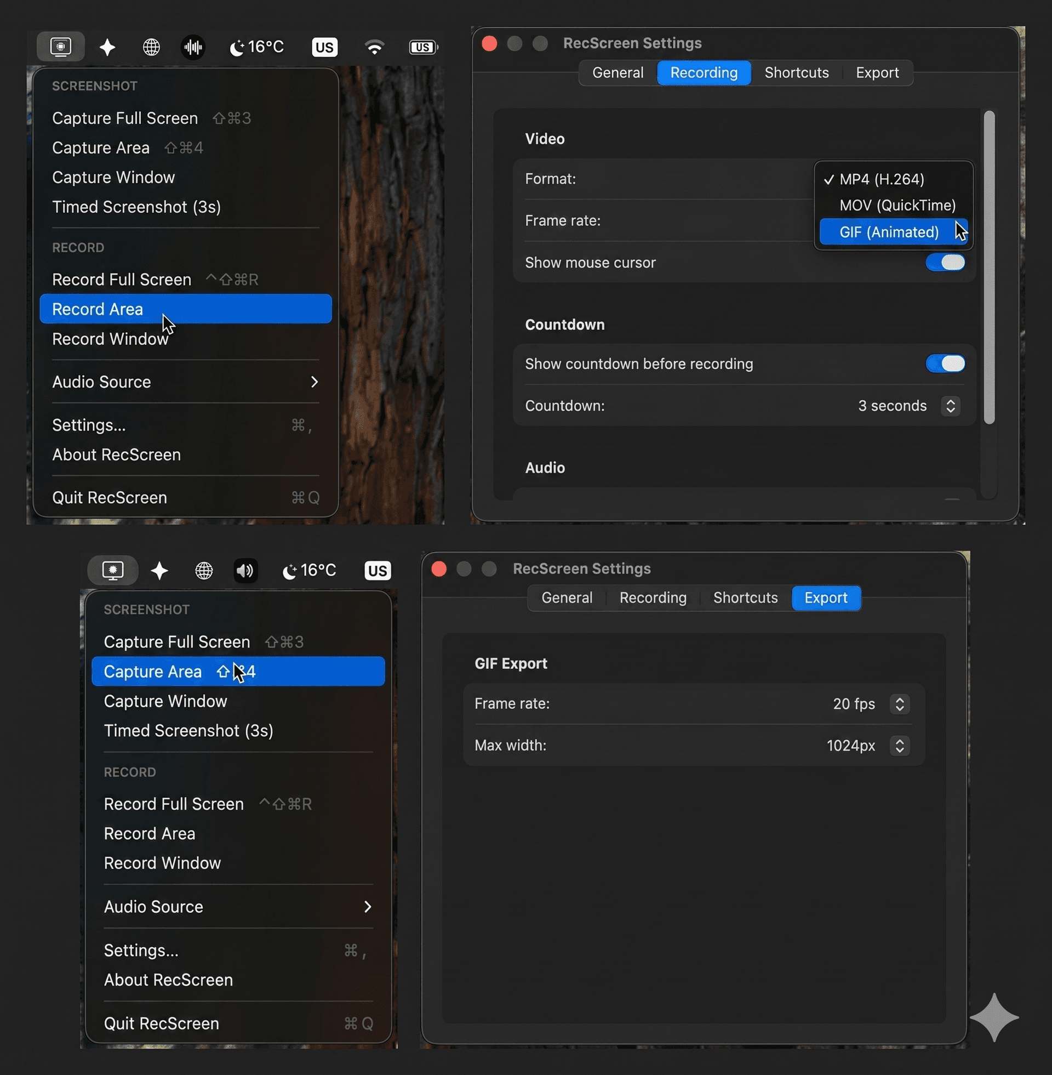Close the bottom RecScreen Settings window
1052x1075 pixels.
coord(439,569)
